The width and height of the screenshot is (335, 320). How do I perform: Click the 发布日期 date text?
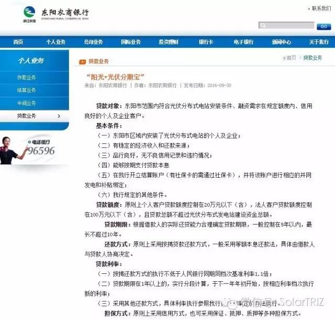(207, 86)
